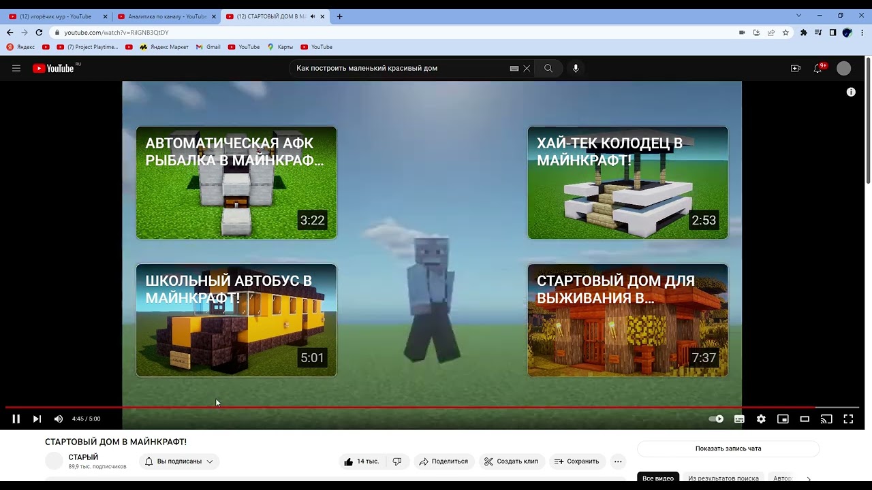Open the Chrome extensions puzzle icon
This screenshot has width=872, height=490.
[x=804, y=32]
